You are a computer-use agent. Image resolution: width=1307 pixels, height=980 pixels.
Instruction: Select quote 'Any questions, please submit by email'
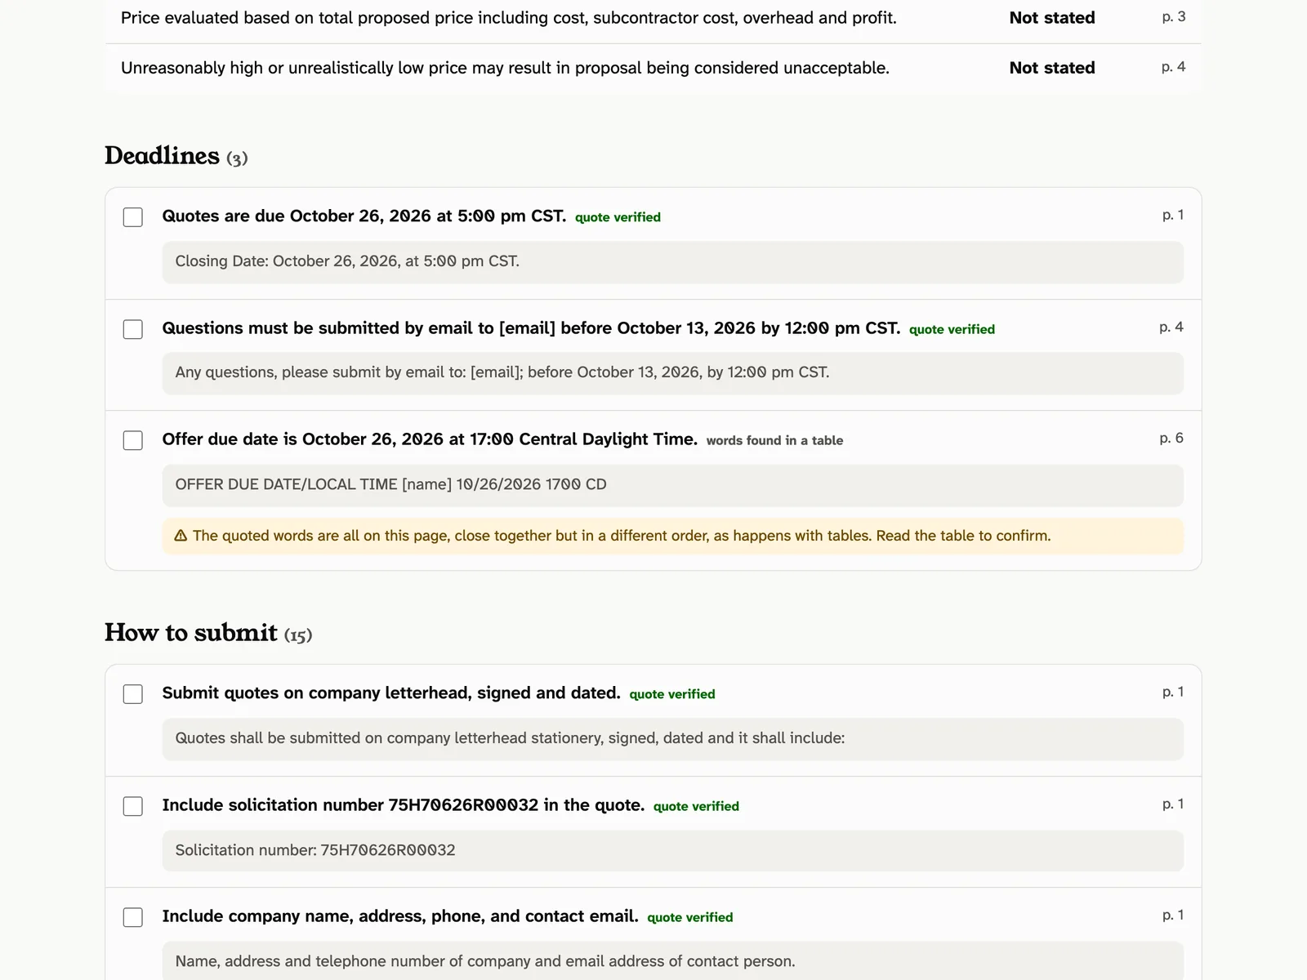(x=673, y=372)
